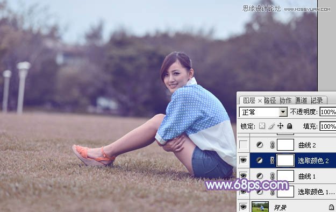Click 曲线 1 adjustment layer icon
This screenshot has width=336, height=212.
tap(260, 176)
